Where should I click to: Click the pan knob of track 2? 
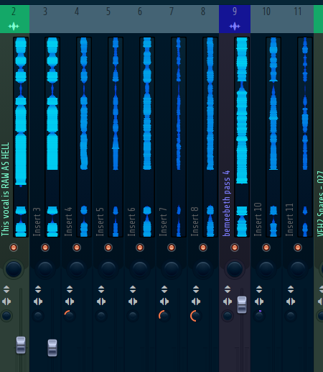pos(14,269)
